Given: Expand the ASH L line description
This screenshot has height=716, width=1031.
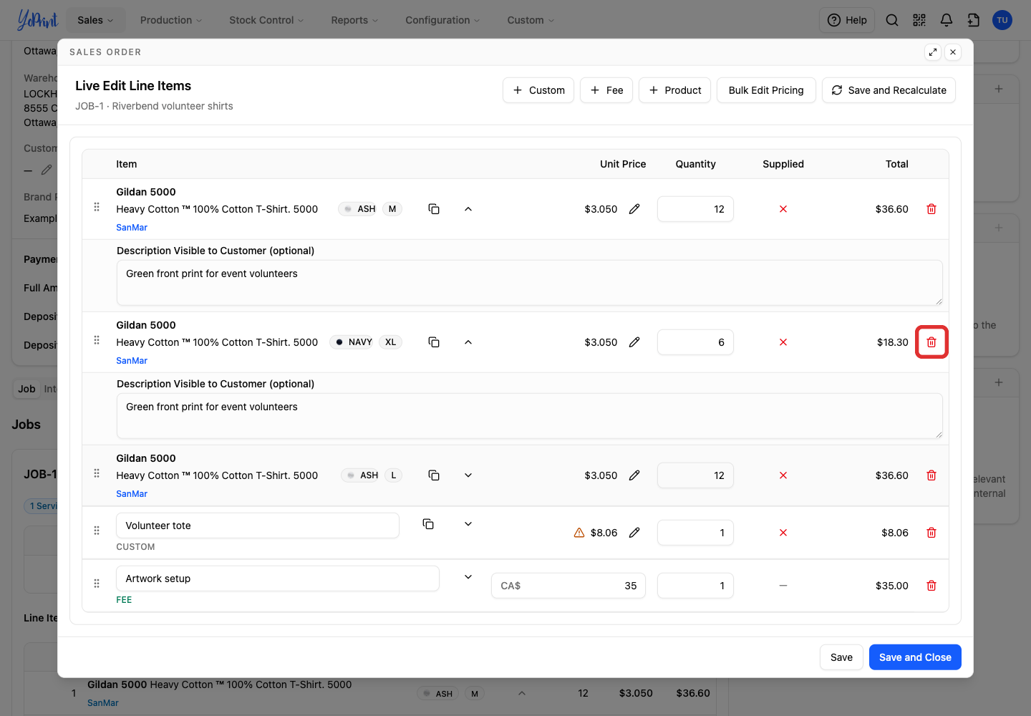Looking at the screenshot, I should (x=468, y=475).
